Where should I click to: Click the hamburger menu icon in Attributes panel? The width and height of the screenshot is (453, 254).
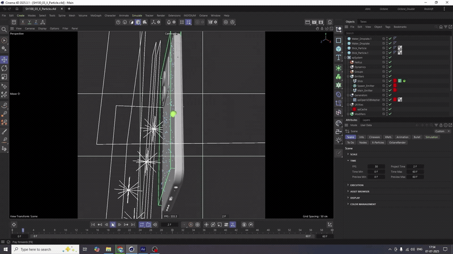[x=347, y=125]
